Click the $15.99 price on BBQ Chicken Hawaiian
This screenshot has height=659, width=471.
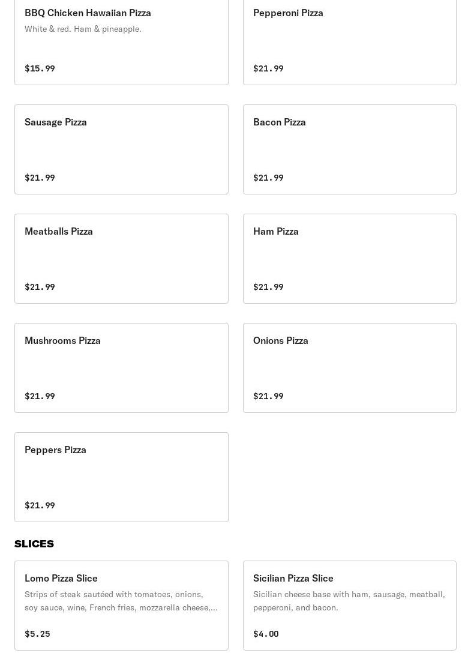point(40,68)
